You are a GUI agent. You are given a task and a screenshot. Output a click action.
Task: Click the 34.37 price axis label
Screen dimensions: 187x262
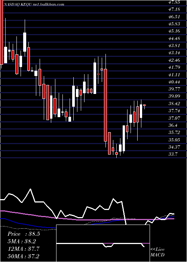(x=175, y=147)
